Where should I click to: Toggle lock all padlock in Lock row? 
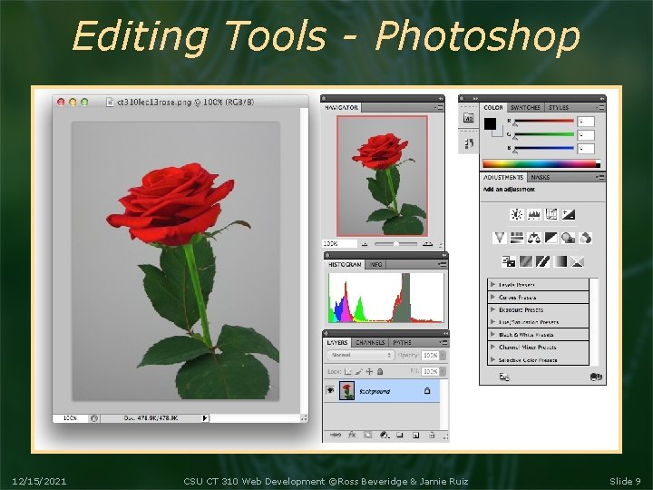pyautogui.click(x=380, y=371)
